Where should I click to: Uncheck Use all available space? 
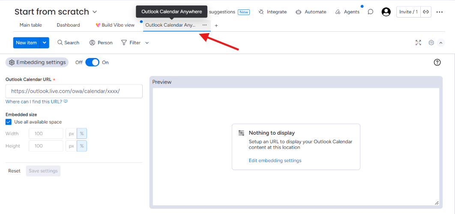[9, 122]
